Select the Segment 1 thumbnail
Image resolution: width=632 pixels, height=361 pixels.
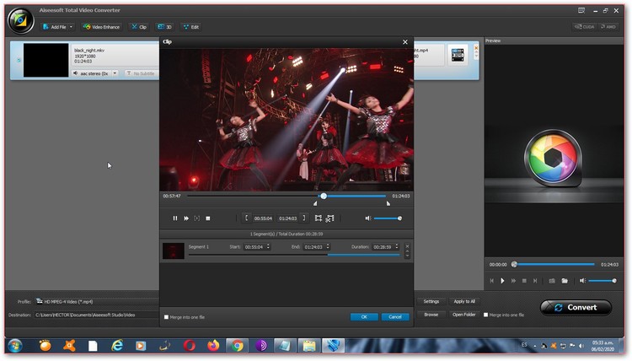tap(174, 251)
